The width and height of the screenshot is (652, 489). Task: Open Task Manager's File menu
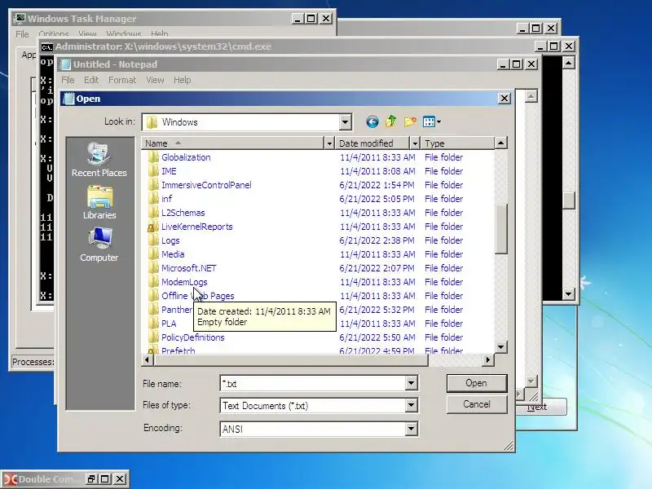point(23,34)
